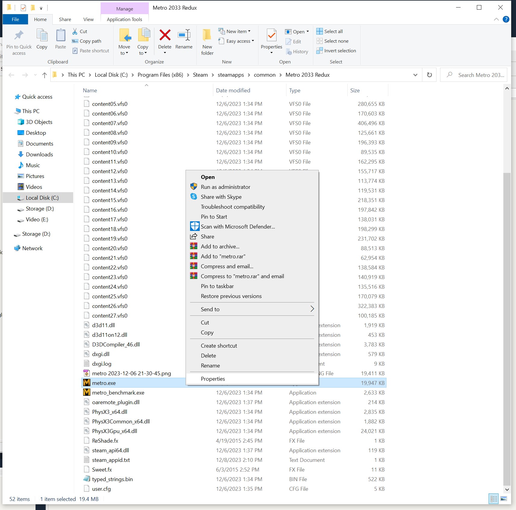Click the Pin to Quick access icon
The image size is (516, 510).
[x=19, y=35]
